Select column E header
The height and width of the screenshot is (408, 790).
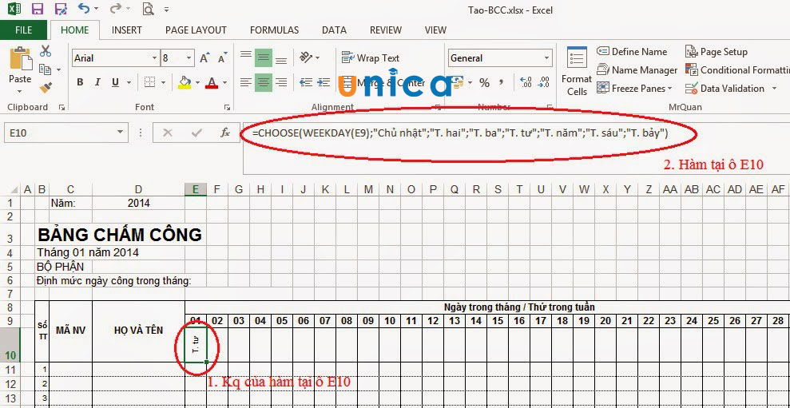[196, 189]
